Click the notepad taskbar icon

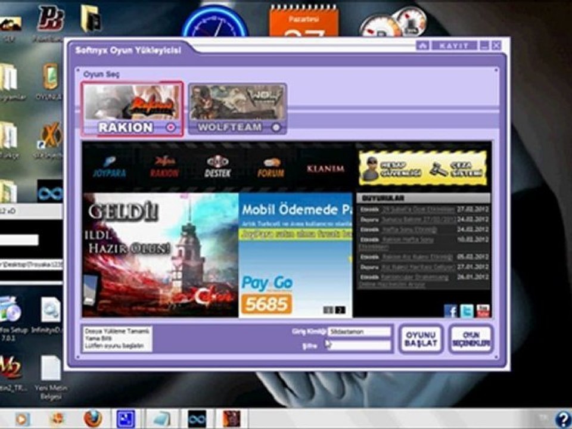coord(162,419)
